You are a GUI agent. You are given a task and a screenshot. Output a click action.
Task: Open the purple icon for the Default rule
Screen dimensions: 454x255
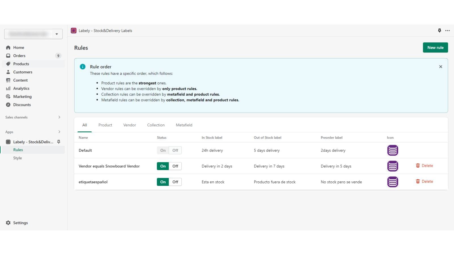click(392, 150)
